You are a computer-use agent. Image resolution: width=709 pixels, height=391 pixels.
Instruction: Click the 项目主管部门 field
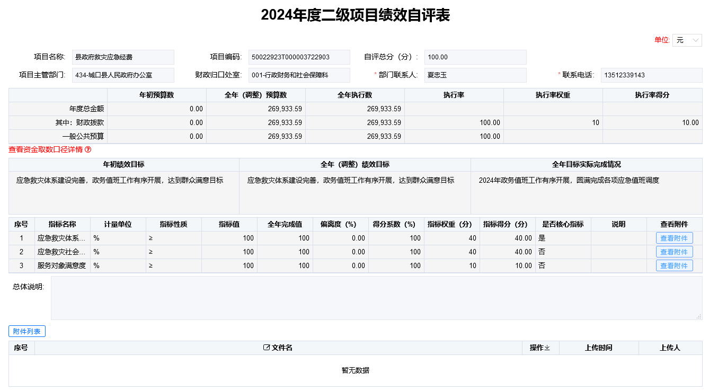123,75
